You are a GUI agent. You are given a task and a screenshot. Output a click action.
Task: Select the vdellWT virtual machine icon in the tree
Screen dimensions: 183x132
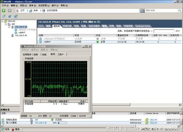(16, 32)
